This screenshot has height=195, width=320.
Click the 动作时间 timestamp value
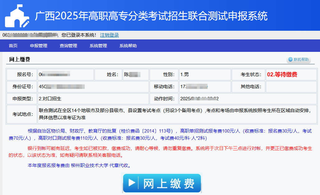(199, 99)
